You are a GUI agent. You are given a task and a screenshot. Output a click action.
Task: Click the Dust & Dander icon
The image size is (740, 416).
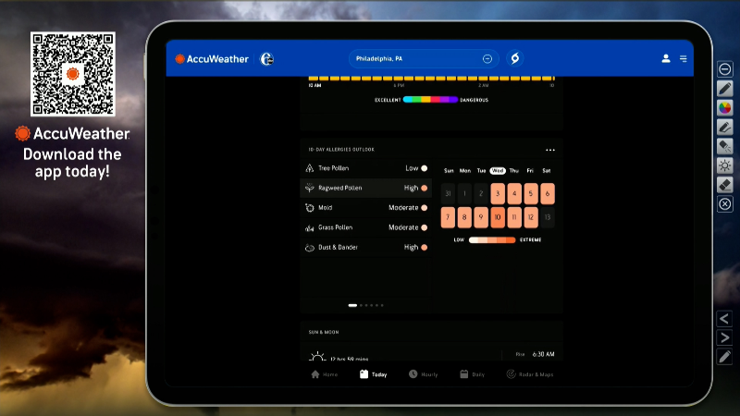(x=310, y=247)
